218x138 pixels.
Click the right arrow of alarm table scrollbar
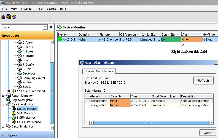coord(211,123)
